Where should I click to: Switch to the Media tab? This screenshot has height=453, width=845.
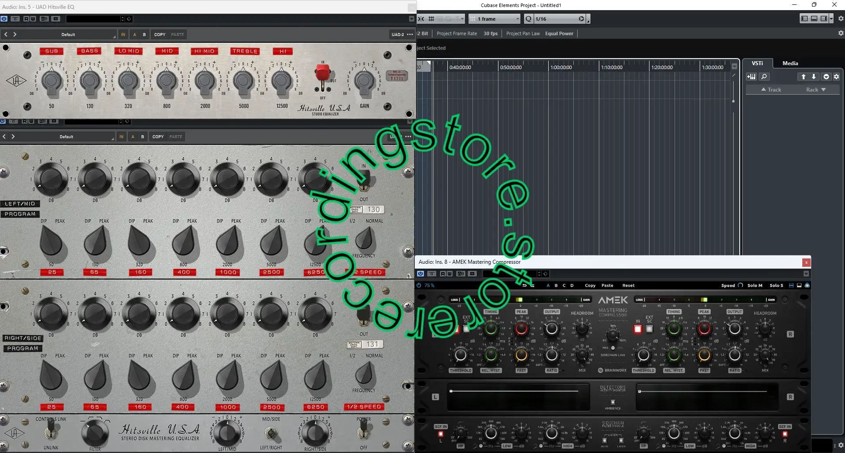tap(790, 63)
